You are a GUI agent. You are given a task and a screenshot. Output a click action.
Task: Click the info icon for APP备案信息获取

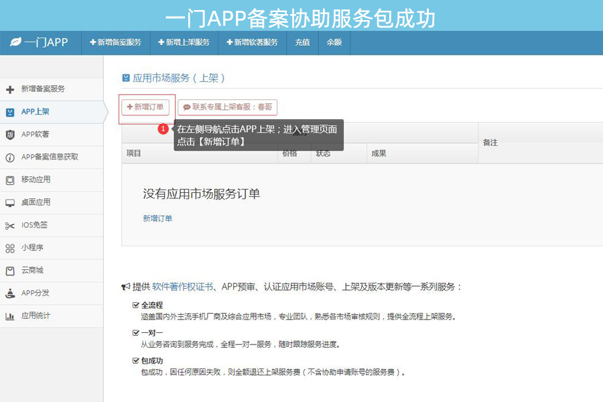10,157
